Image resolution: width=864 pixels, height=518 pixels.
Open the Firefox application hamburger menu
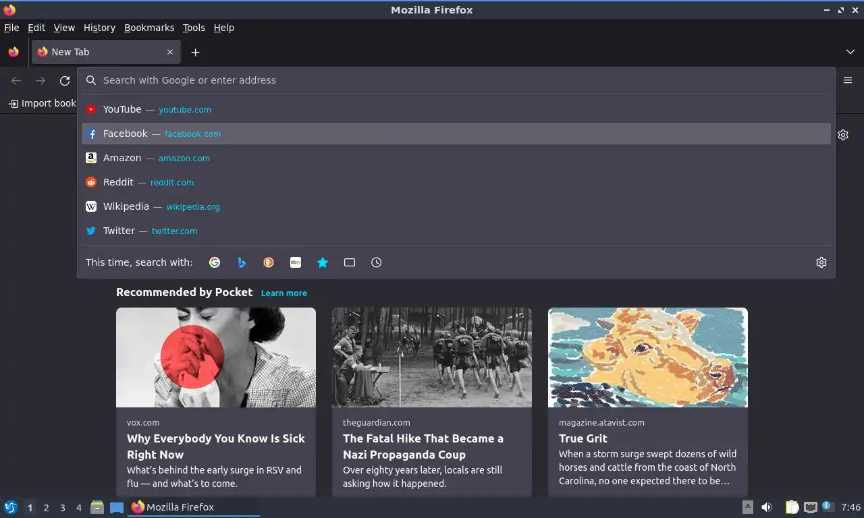[x=848, y=80]
